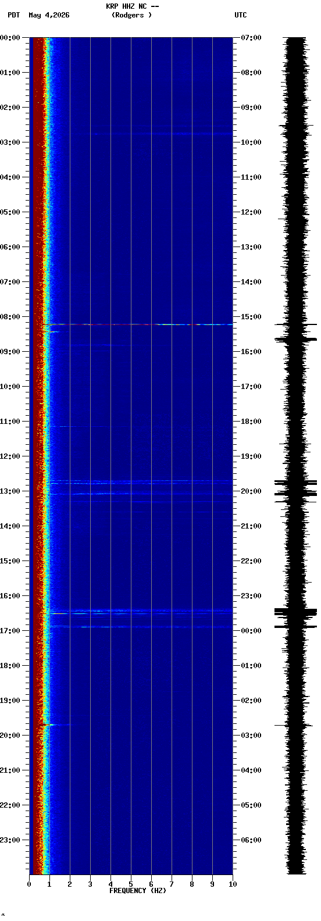Viewport: 321px width, 921px height.
Task: Click the frequency axis label '5'
Action: (x=131, y=884)
